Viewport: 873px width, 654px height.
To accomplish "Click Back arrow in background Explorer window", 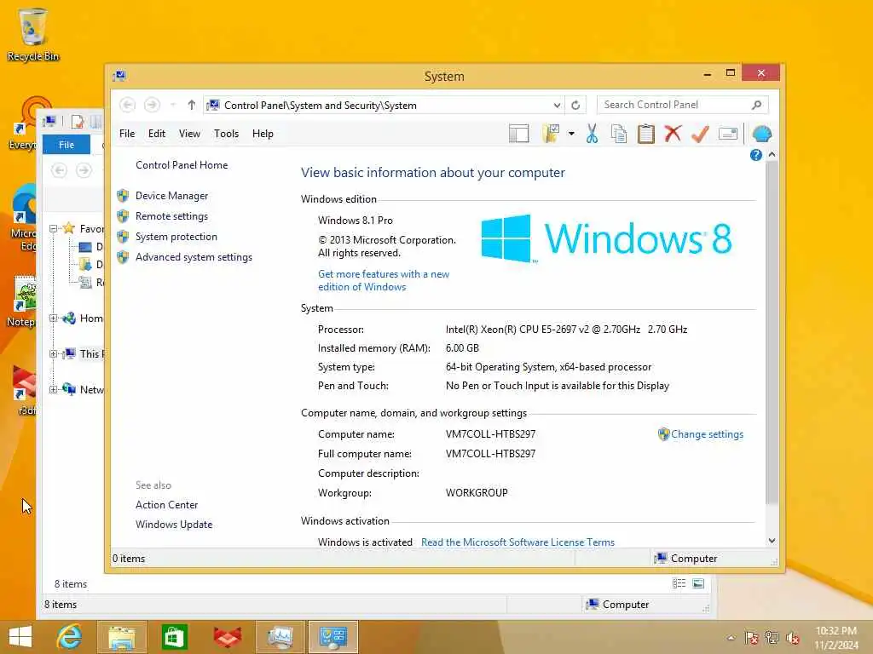I will point(59,170).
